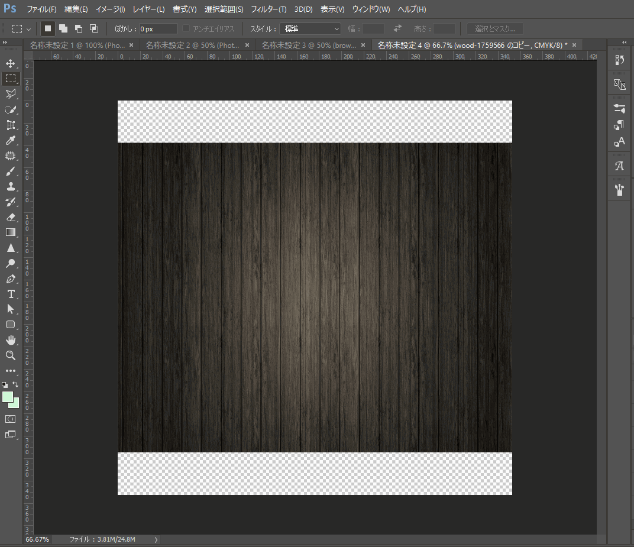Open the ファイル(F) menu
The image size is (634, 547).
click(41, 9)
